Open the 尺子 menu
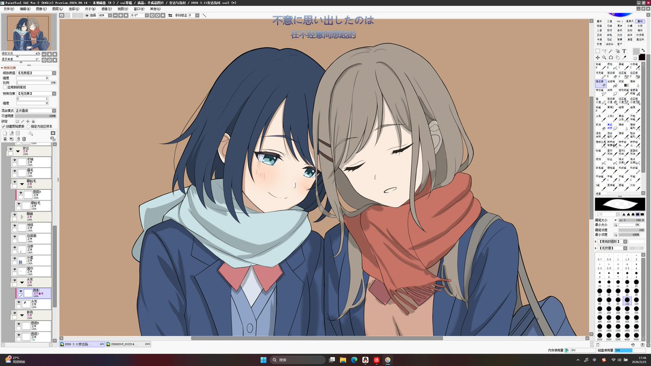The height and width of the screenshot is (366, 651). (x=90, y=9)
